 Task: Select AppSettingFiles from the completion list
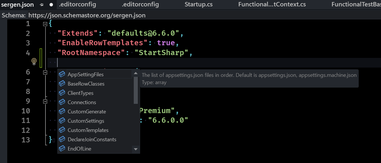(95, 75)
